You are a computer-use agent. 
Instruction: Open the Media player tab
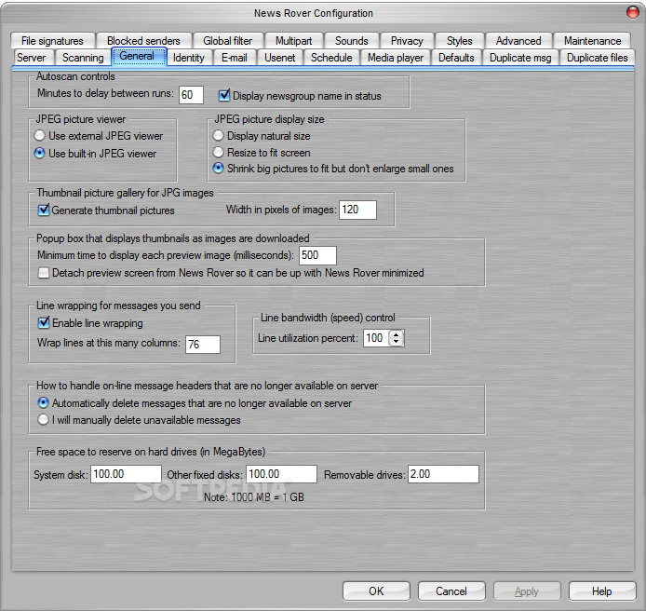396,58
